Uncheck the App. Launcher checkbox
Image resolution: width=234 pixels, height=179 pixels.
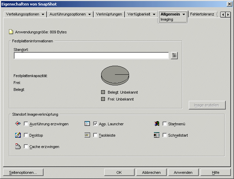(95, 124)
